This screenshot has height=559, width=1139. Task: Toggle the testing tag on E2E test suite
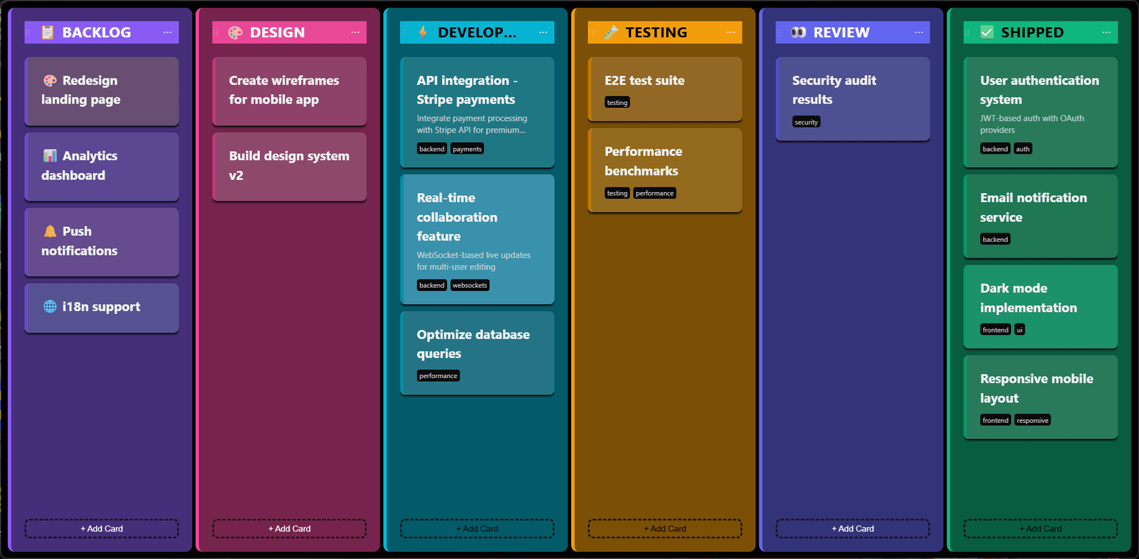tap(617, 102)
